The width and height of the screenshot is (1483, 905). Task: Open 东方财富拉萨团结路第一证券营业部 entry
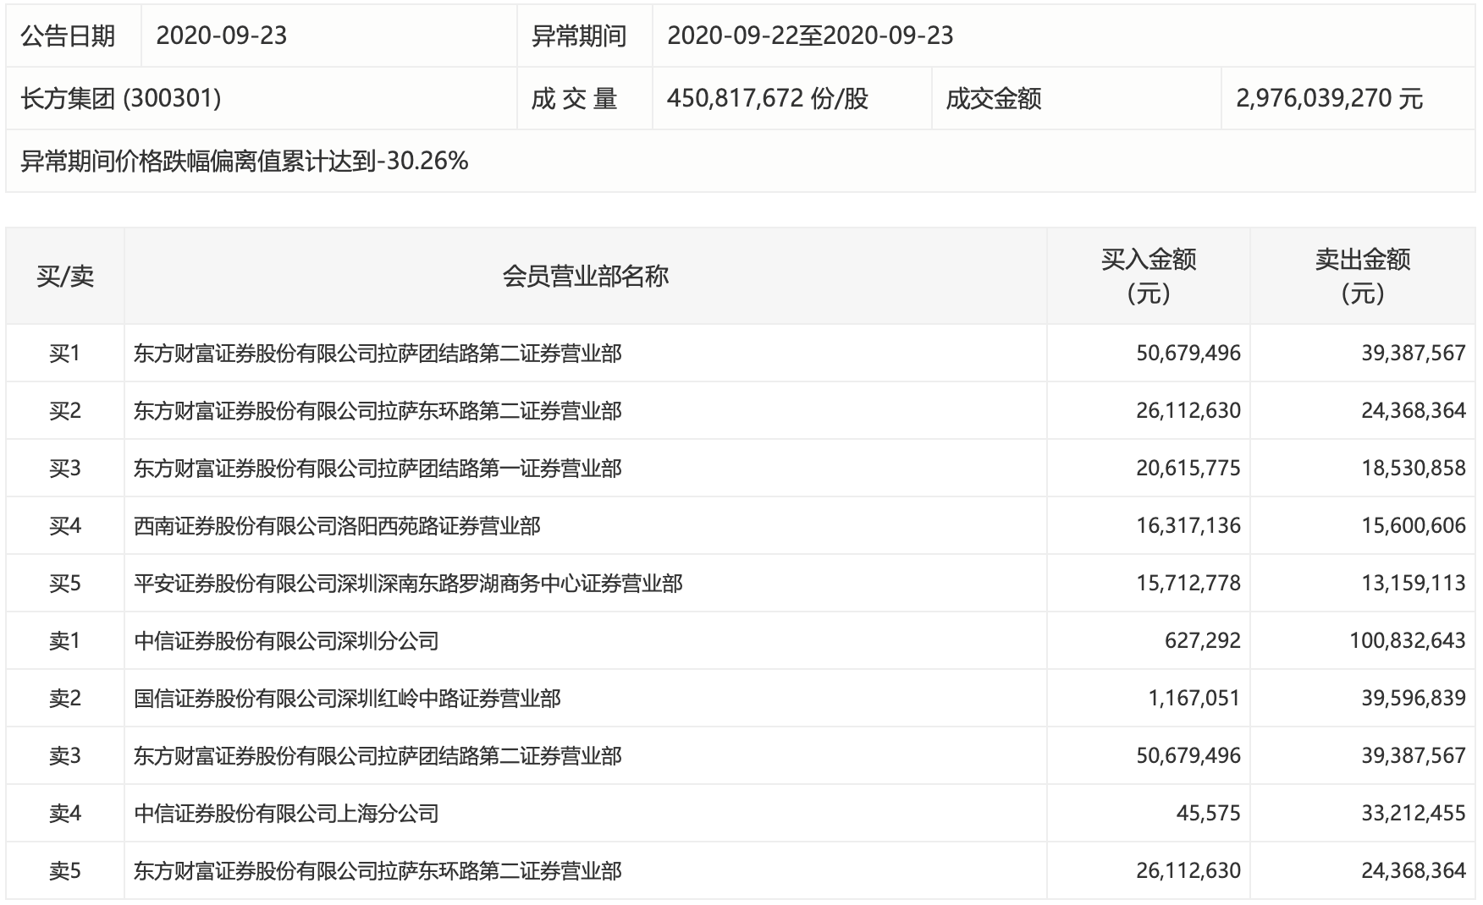[x=378, y=469]
